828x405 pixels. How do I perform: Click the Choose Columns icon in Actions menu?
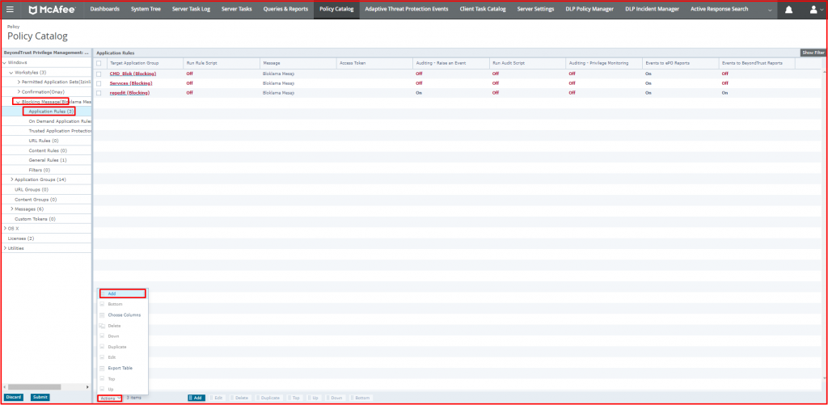[102, 314]
